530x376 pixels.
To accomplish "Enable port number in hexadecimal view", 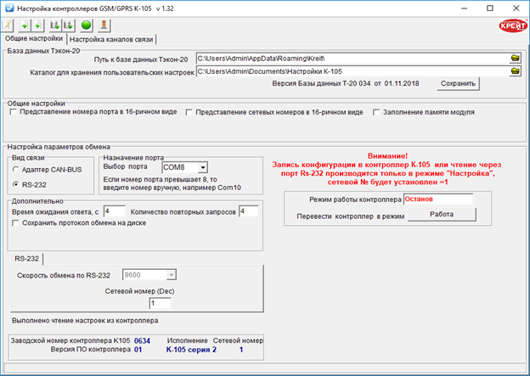I will 13,112.
